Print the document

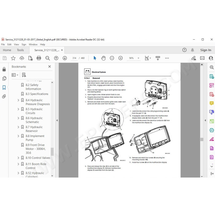pyautogui.click(x=39, y=58)
